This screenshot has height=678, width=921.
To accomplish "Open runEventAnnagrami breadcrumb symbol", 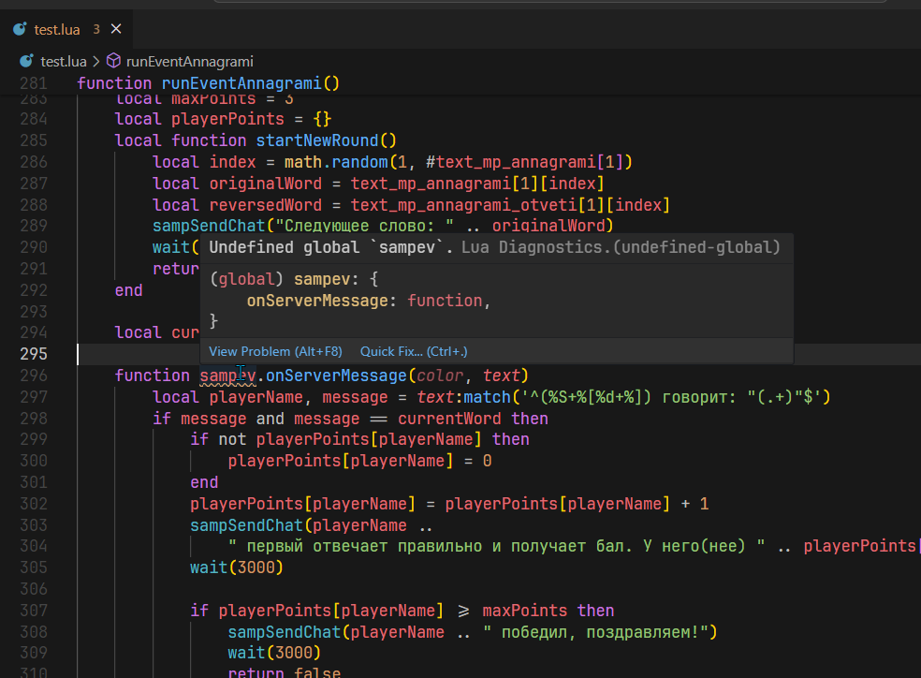I will 190,61.
